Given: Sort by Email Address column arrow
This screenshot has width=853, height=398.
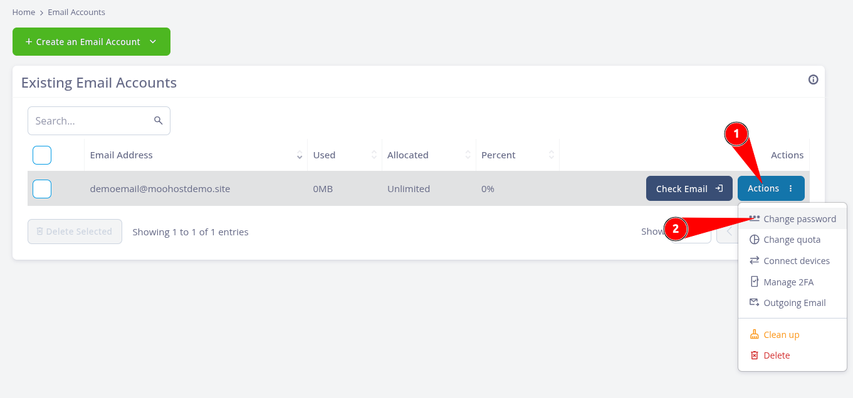Looking at the screenshot, I should coord(299,155).
